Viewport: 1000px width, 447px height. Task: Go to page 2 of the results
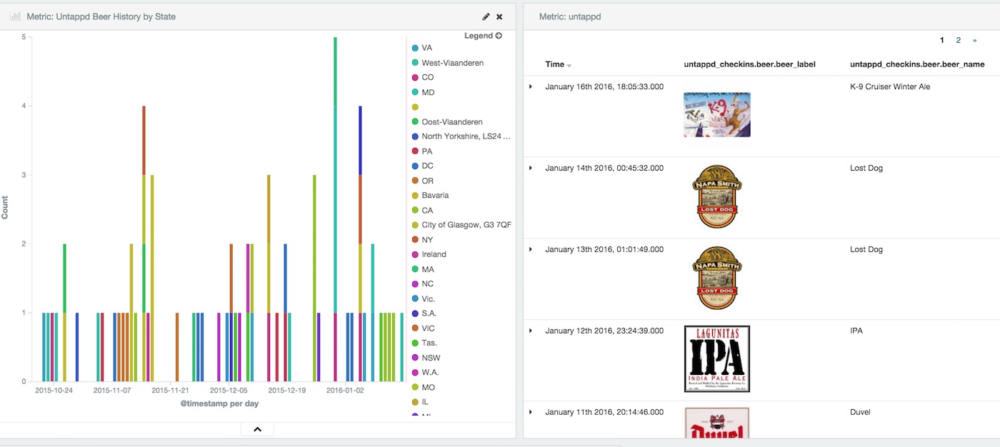pos(959,41)
